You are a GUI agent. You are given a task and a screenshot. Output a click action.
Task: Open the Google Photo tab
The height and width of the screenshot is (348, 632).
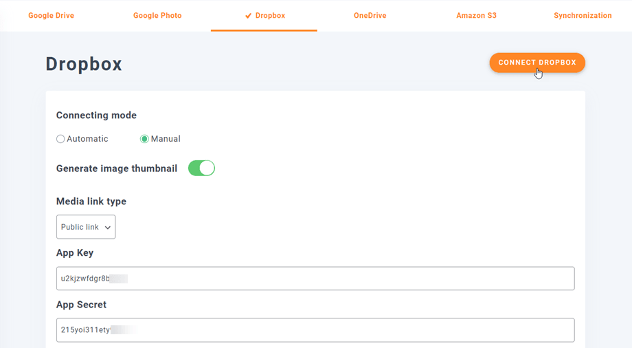pyautogui.click(x=157, y=15)
